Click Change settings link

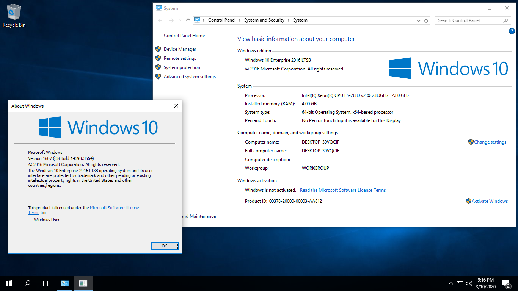(x=490, y=142)
